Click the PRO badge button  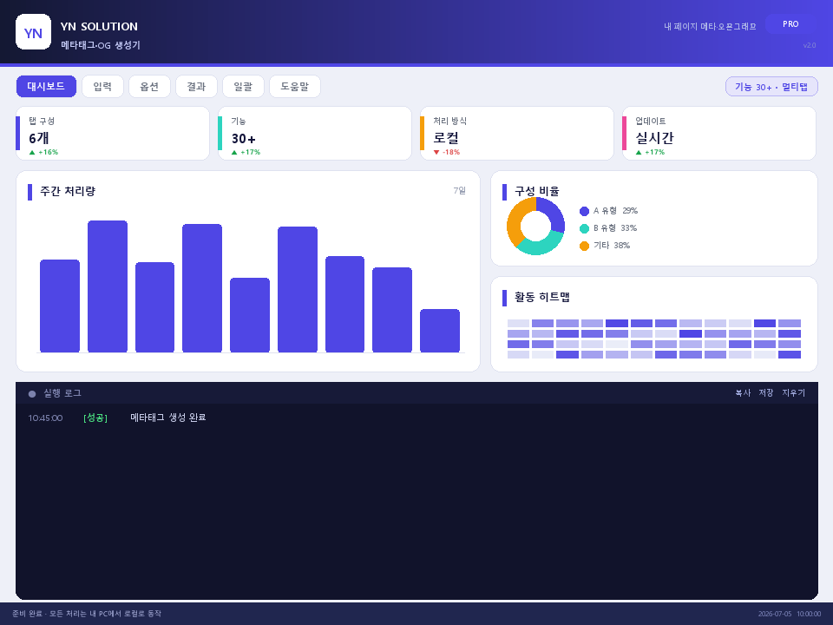[790, 24]
